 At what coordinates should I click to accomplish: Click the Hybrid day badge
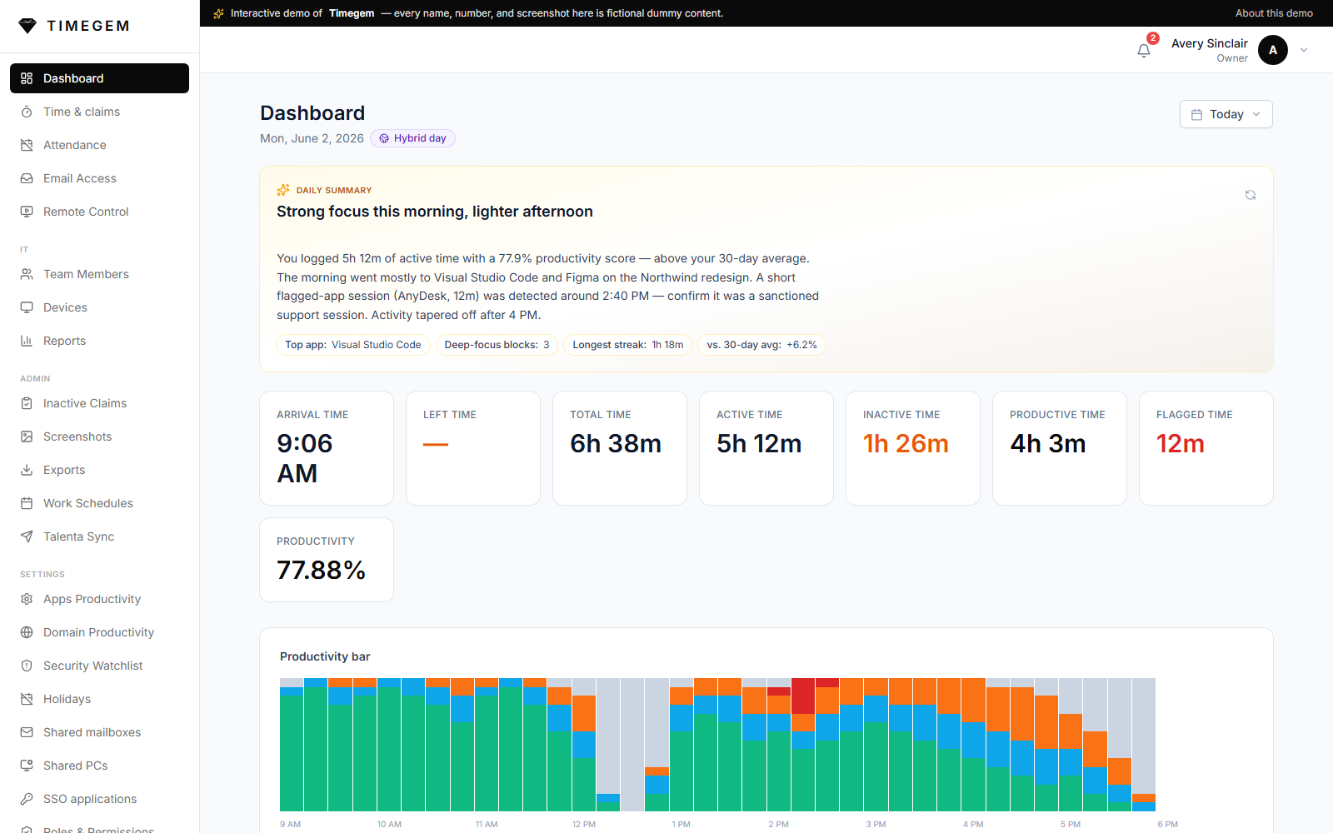point(412,138)
